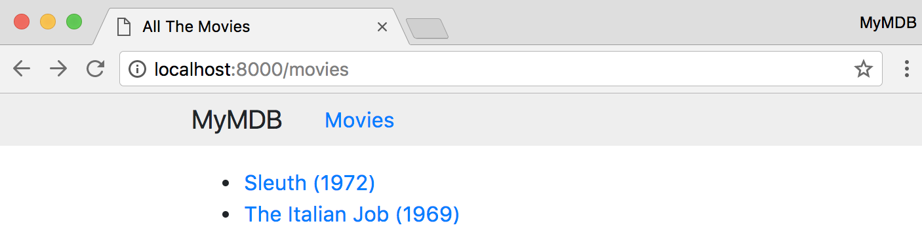Open a new tab with the new-tab button
922x249 pixels.
click(x=427, y=29)
